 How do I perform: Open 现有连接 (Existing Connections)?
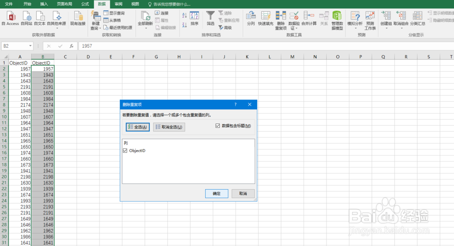(78, 18)
